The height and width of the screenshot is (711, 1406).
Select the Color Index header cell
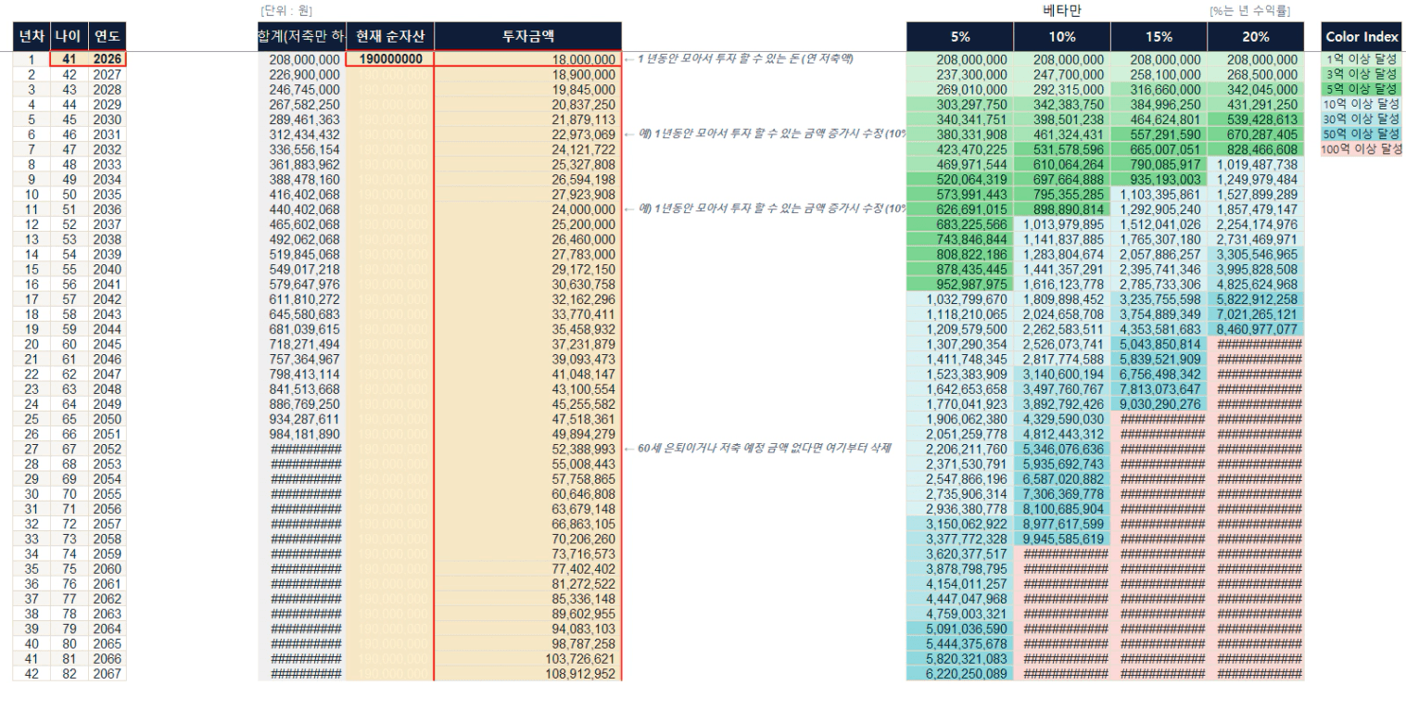1362,36
